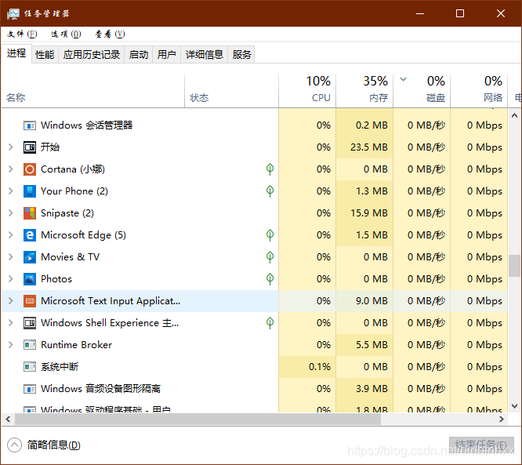Screen dimensions: 522x465
Task: Expand the Microsoft Text Input Application row
Action: pyautogui.click(x=11, y=301)
